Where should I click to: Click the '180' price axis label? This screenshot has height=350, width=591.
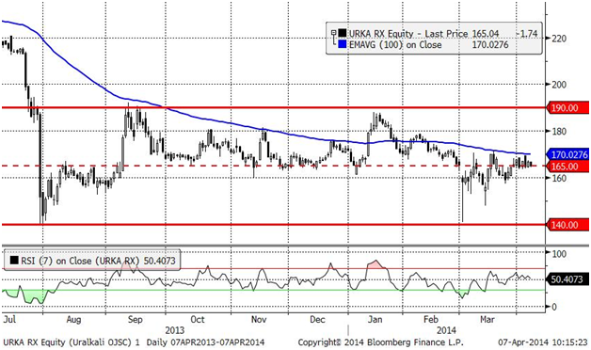[559, 131]
